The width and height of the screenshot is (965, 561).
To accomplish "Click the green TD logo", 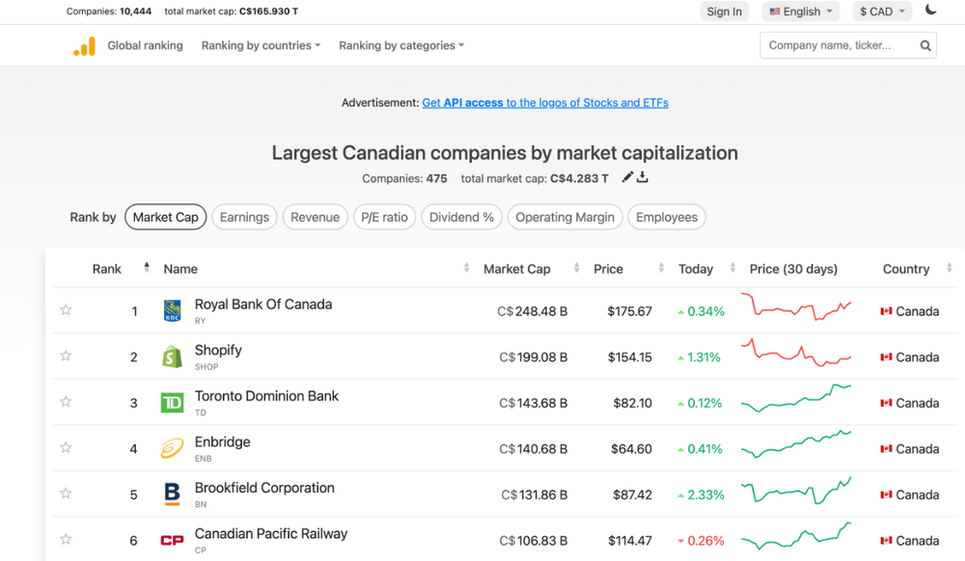I will (x=173, y=403).
